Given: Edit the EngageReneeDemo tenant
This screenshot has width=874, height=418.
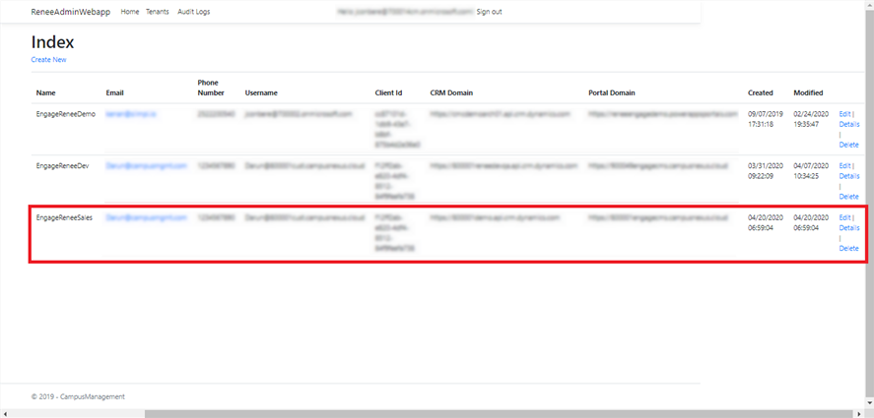Looking at the screenshot, I should click(844, 114).
